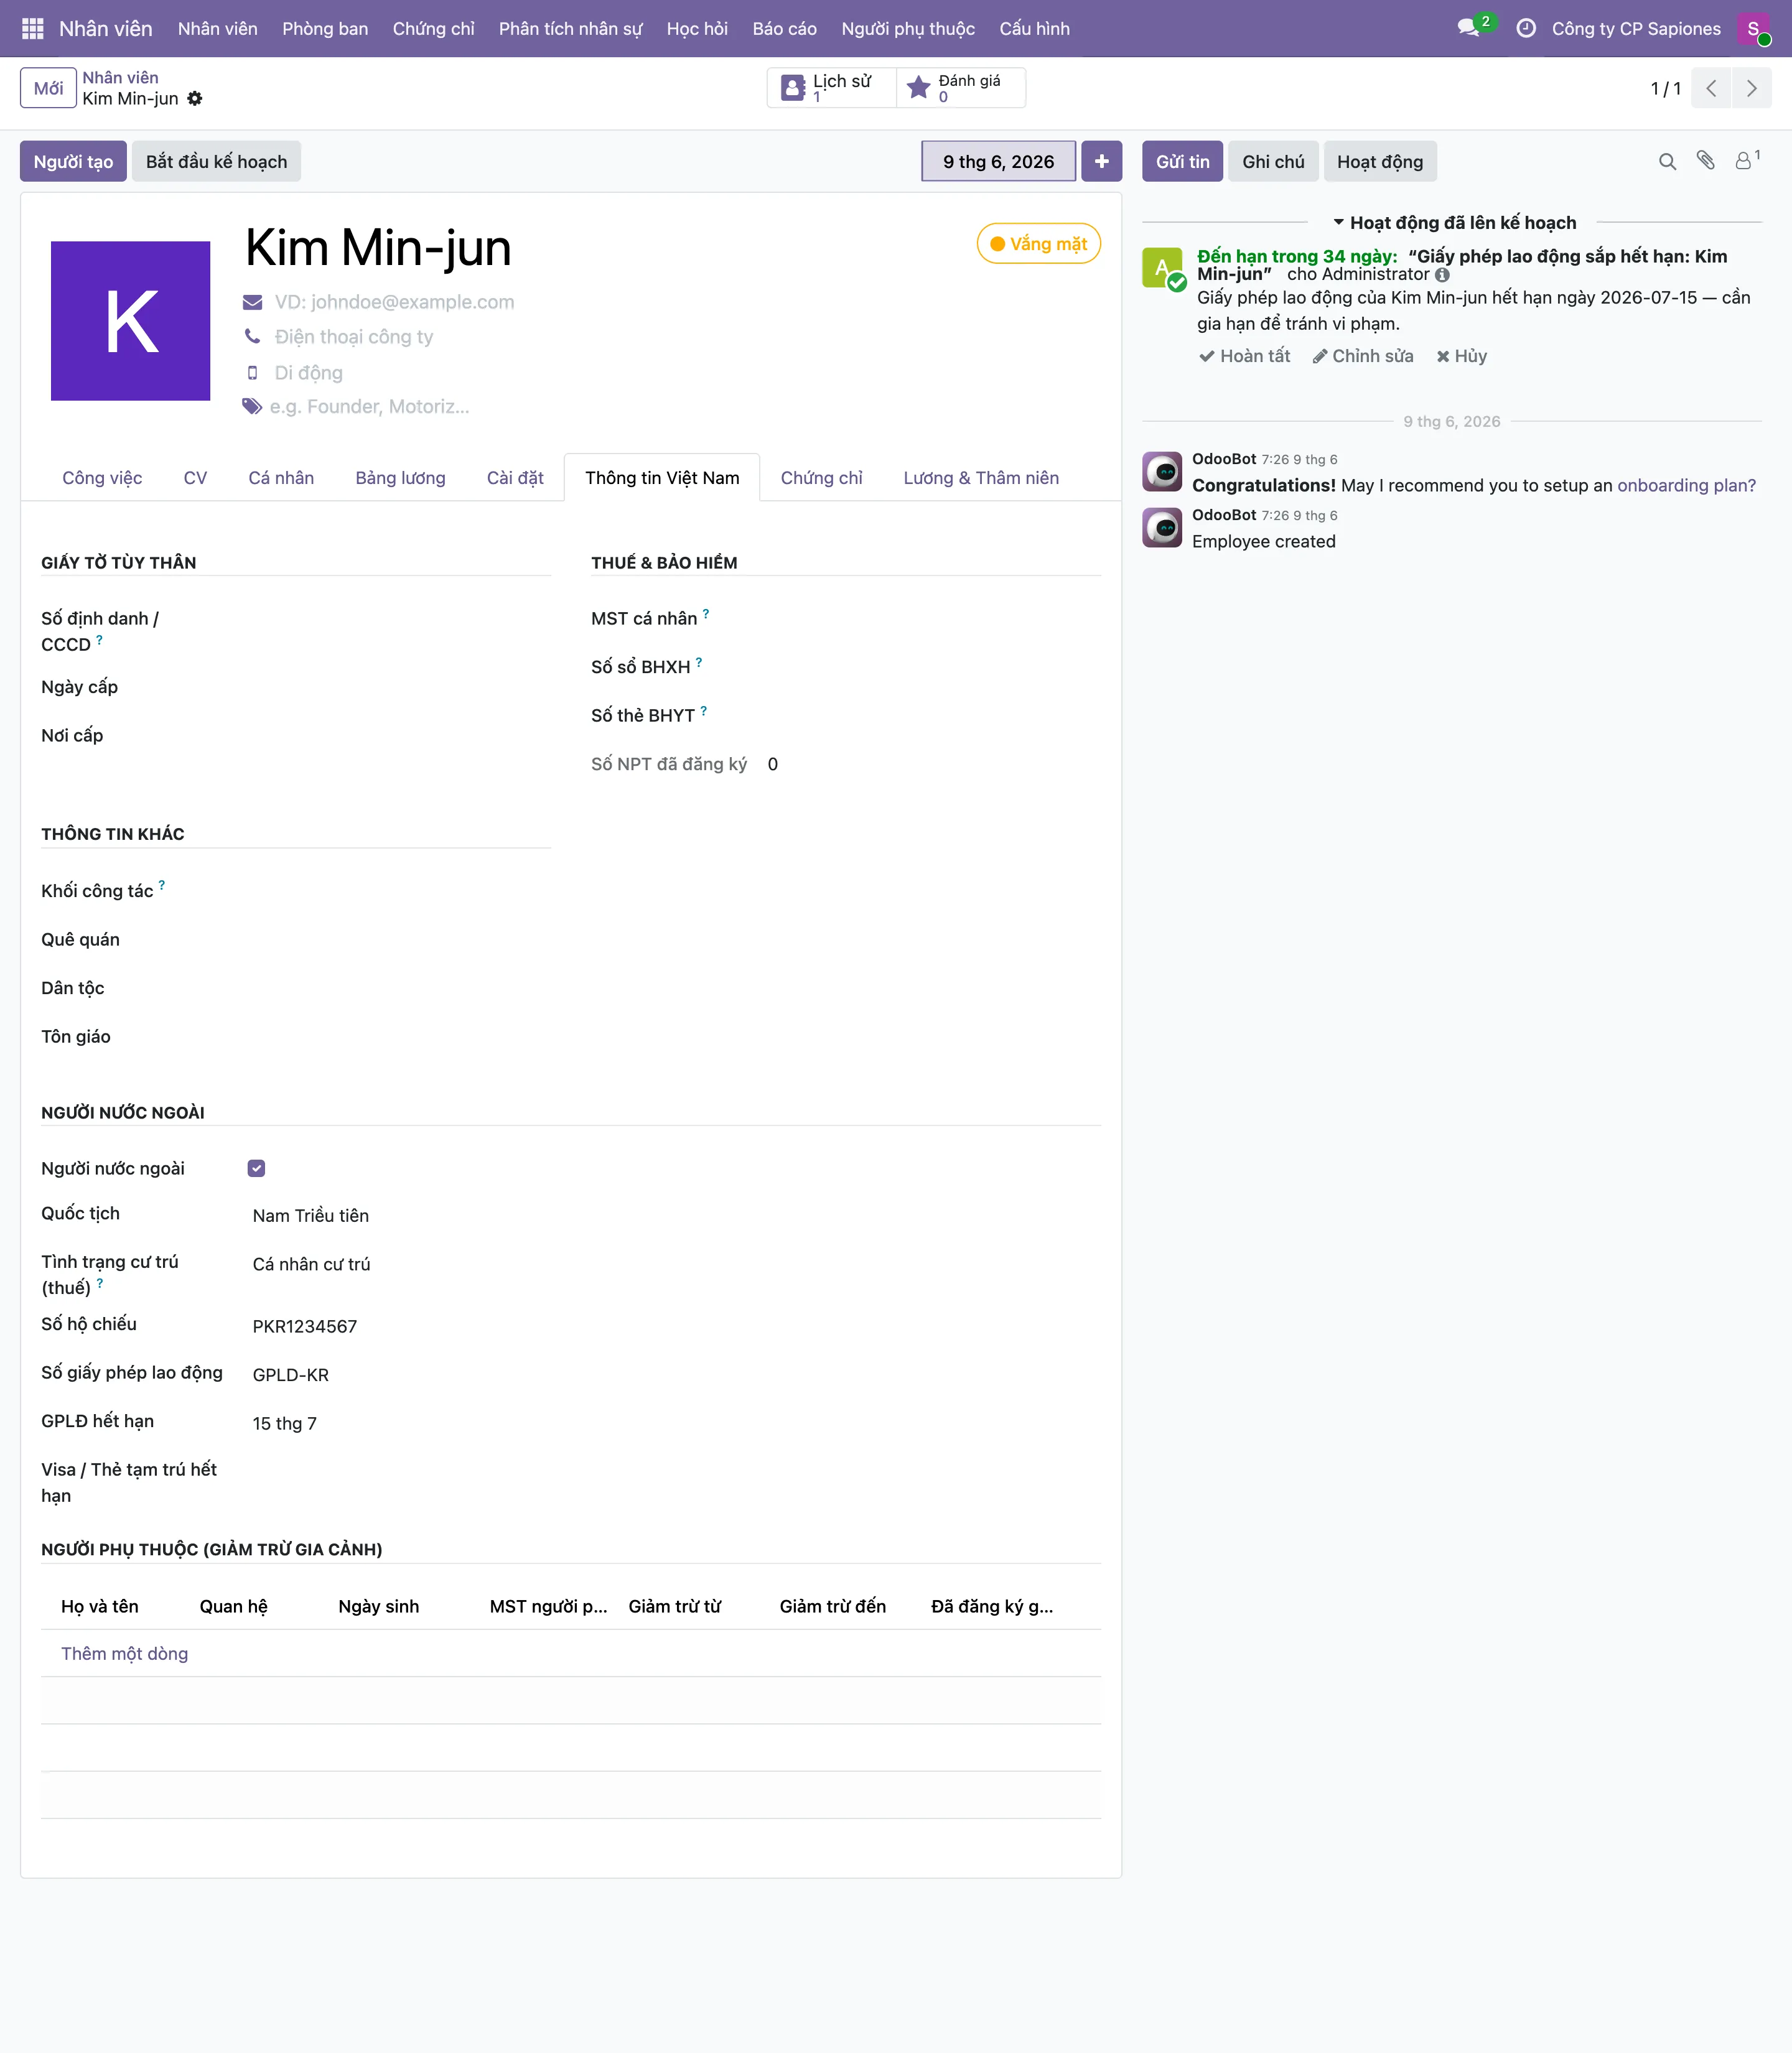Open the Báo cáo menu
1792x2053 pixels.
[x=784, y=28]
